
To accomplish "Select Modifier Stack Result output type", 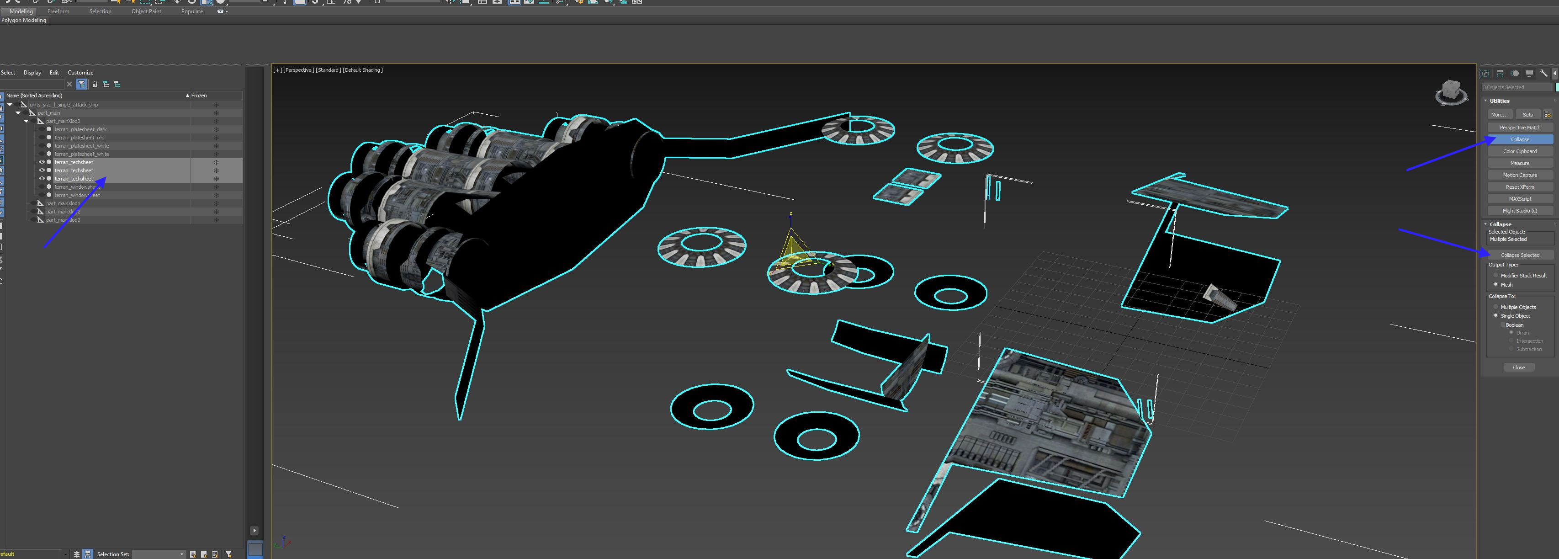I will click(x=1496, y=276).
